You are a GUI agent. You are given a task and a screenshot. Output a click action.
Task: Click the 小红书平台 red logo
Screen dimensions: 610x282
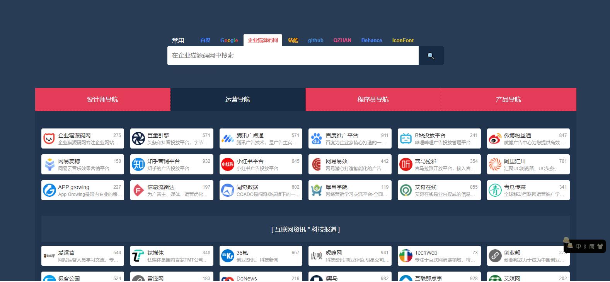click(227, 164)
